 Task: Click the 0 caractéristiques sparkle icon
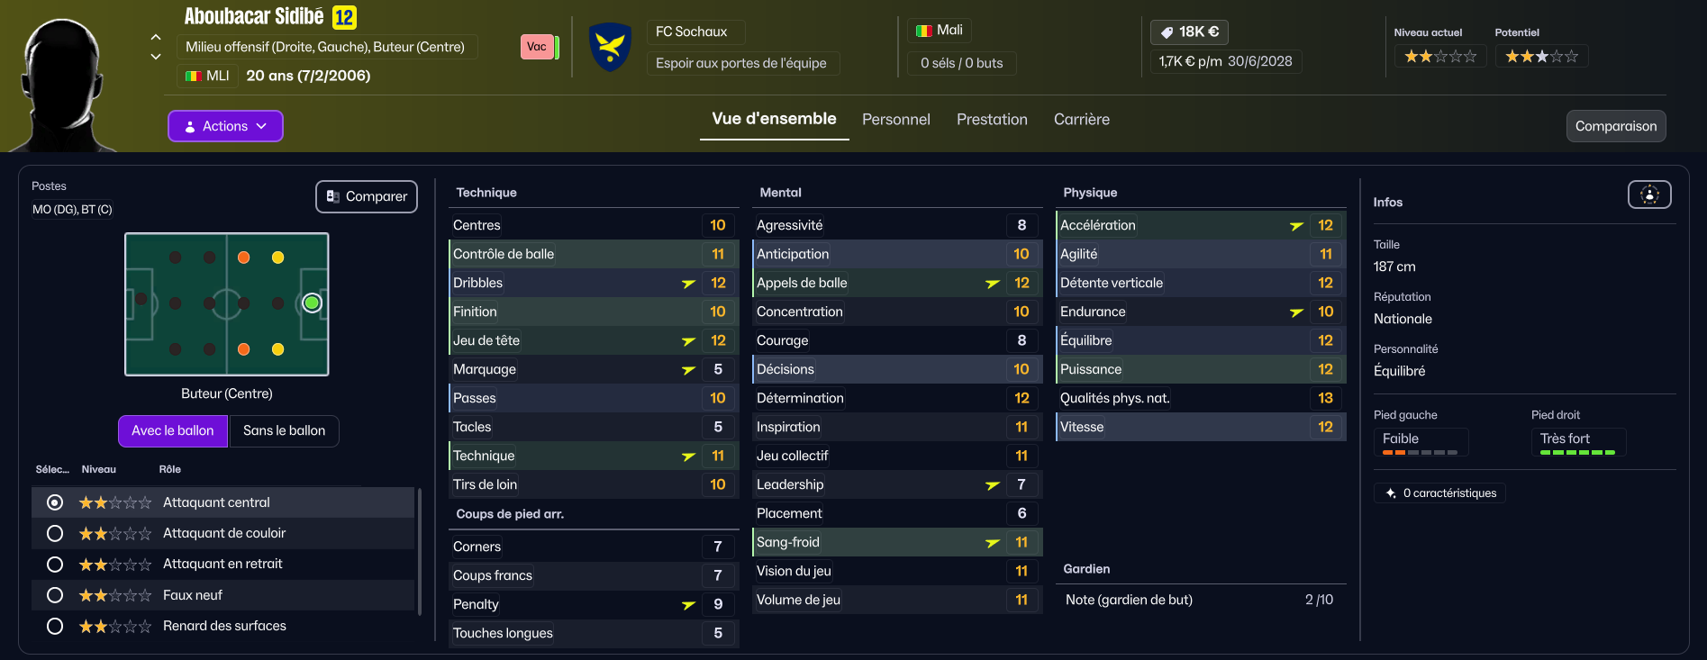(x=1391, y=493)
